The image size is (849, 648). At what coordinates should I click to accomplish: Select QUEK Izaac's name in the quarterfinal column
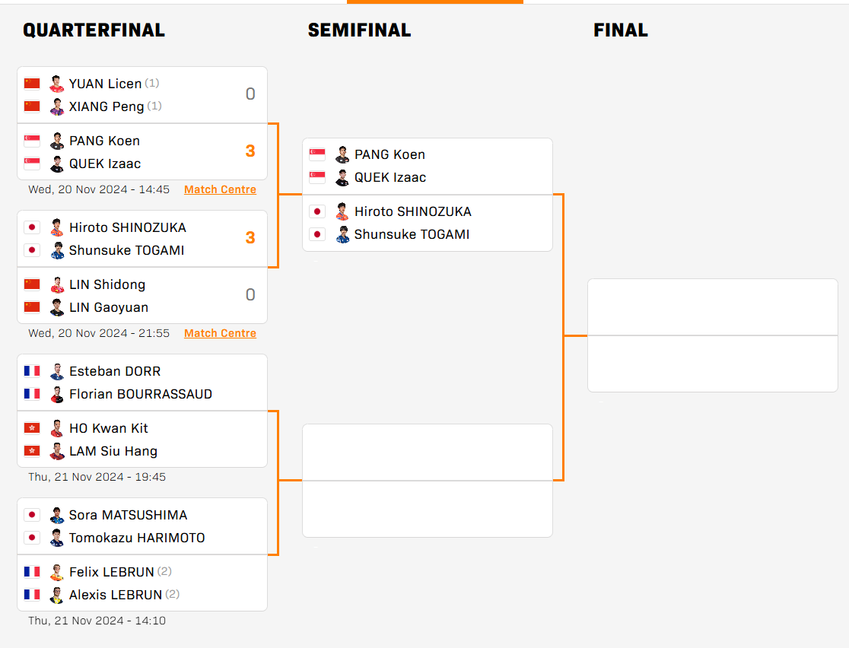pyautogui.click(x=105, y=164)
